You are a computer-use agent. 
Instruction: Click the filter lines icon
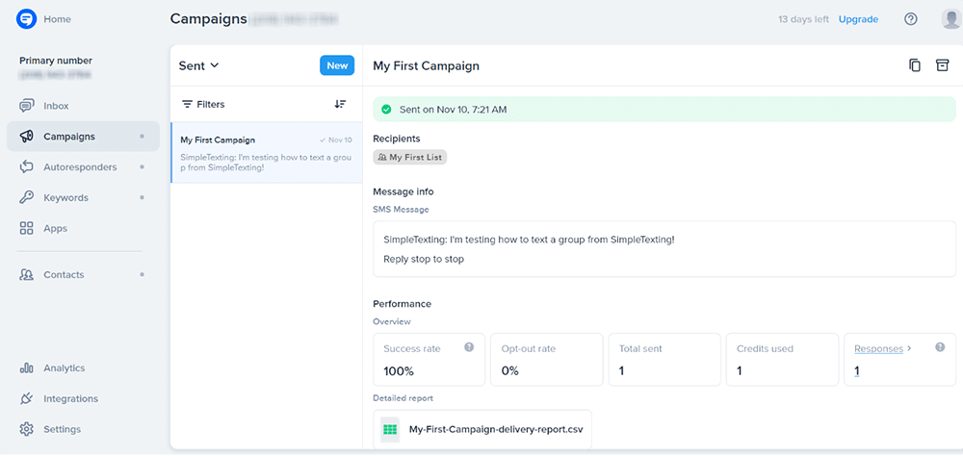[188, 104]
